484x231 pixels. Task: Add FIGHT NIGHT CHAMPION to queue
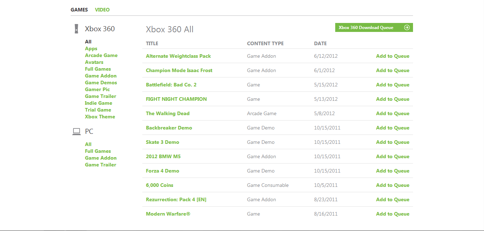[393, 99]
